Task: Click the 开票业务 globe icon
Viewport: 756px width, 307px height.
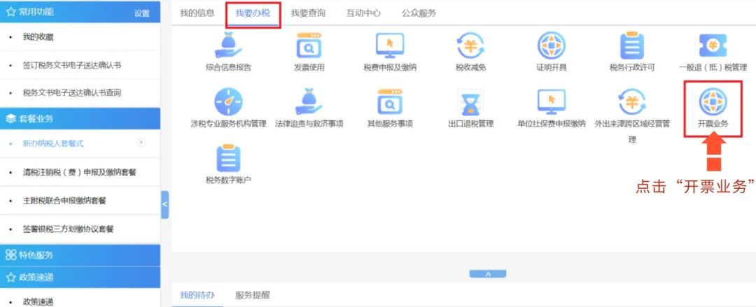Action: click(x=713, y=101)
